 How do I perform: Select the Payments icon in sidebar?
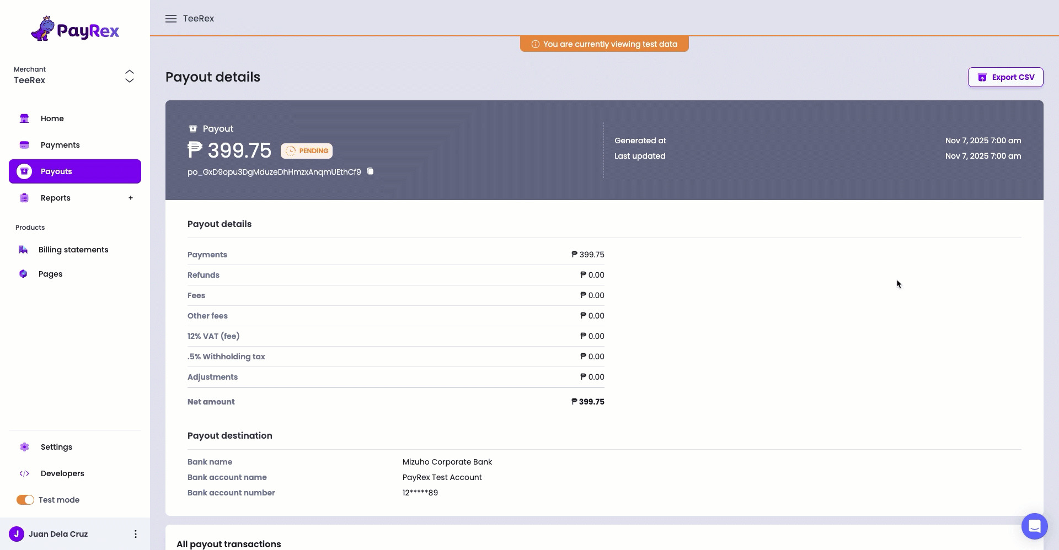coord(24,144)
